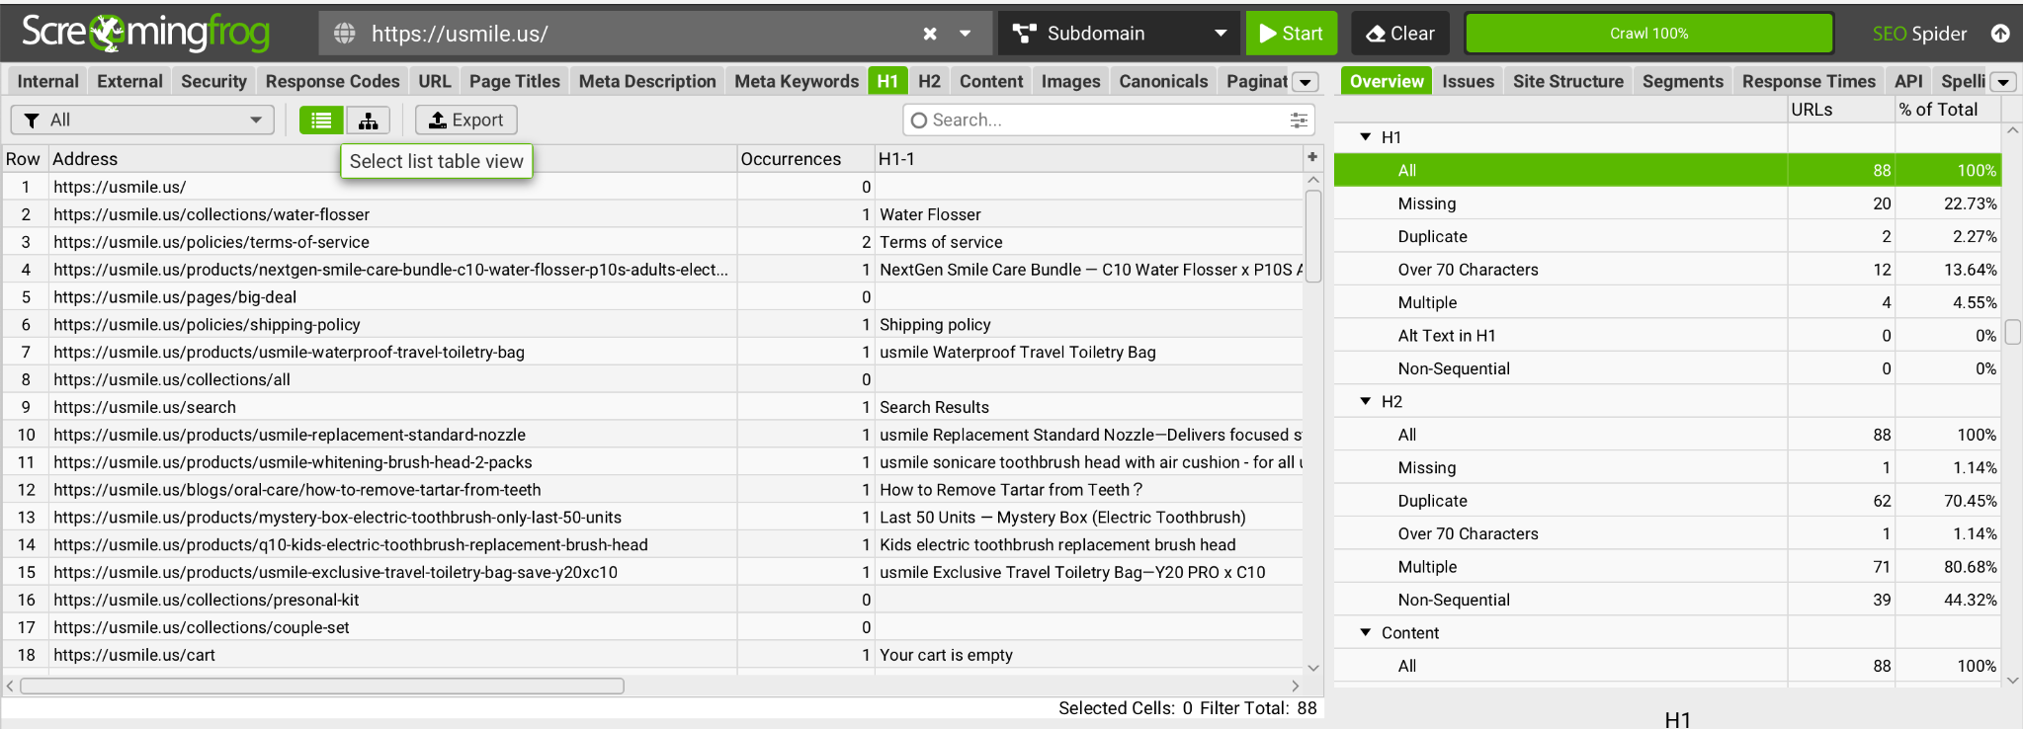
Task: Open the Meta Description tab
Action: click(647, 81)
